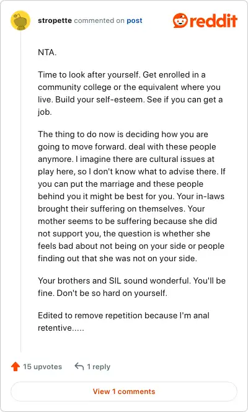Open the blue "post" link

click(135, 20)
